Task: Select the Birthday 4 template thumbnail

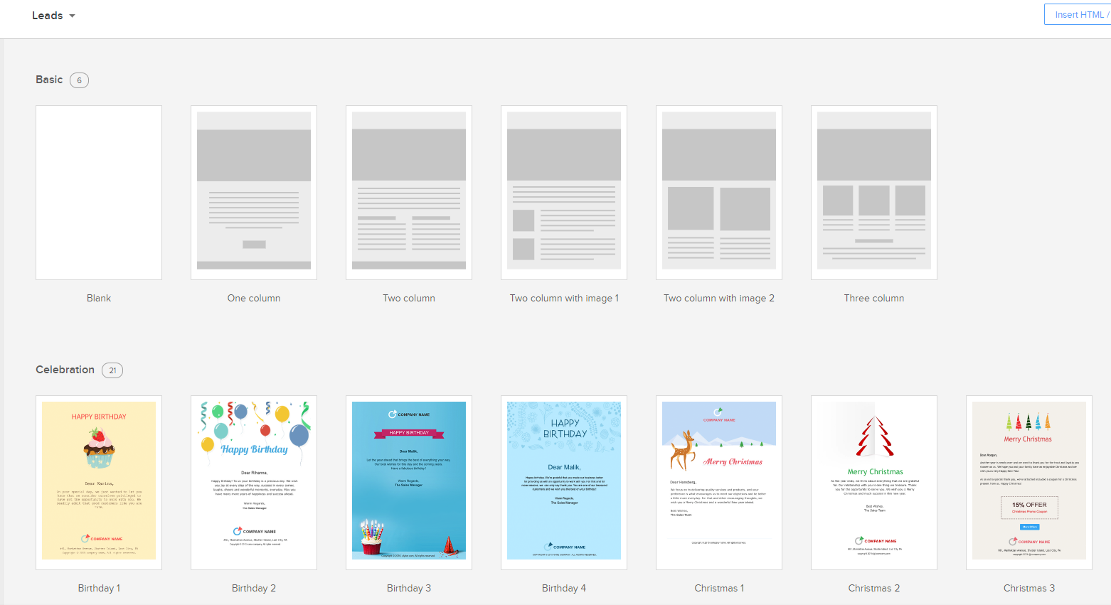Action: [x=564, y=483]
